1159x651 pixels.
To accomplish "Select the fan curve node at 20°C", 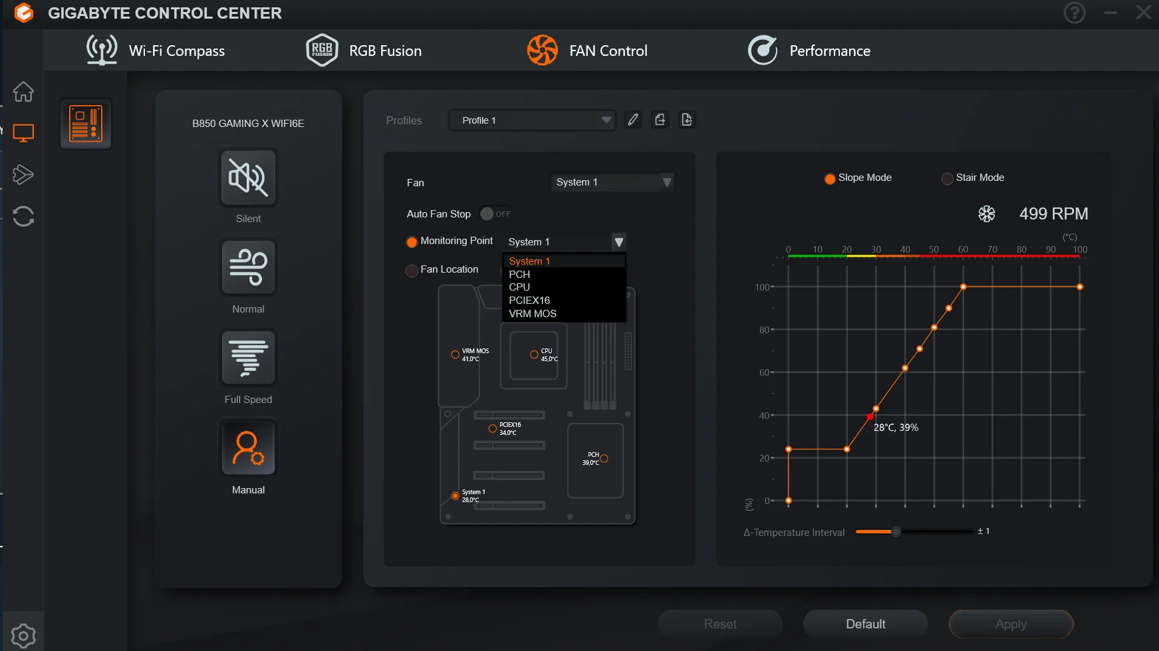I will click(846, 450).
